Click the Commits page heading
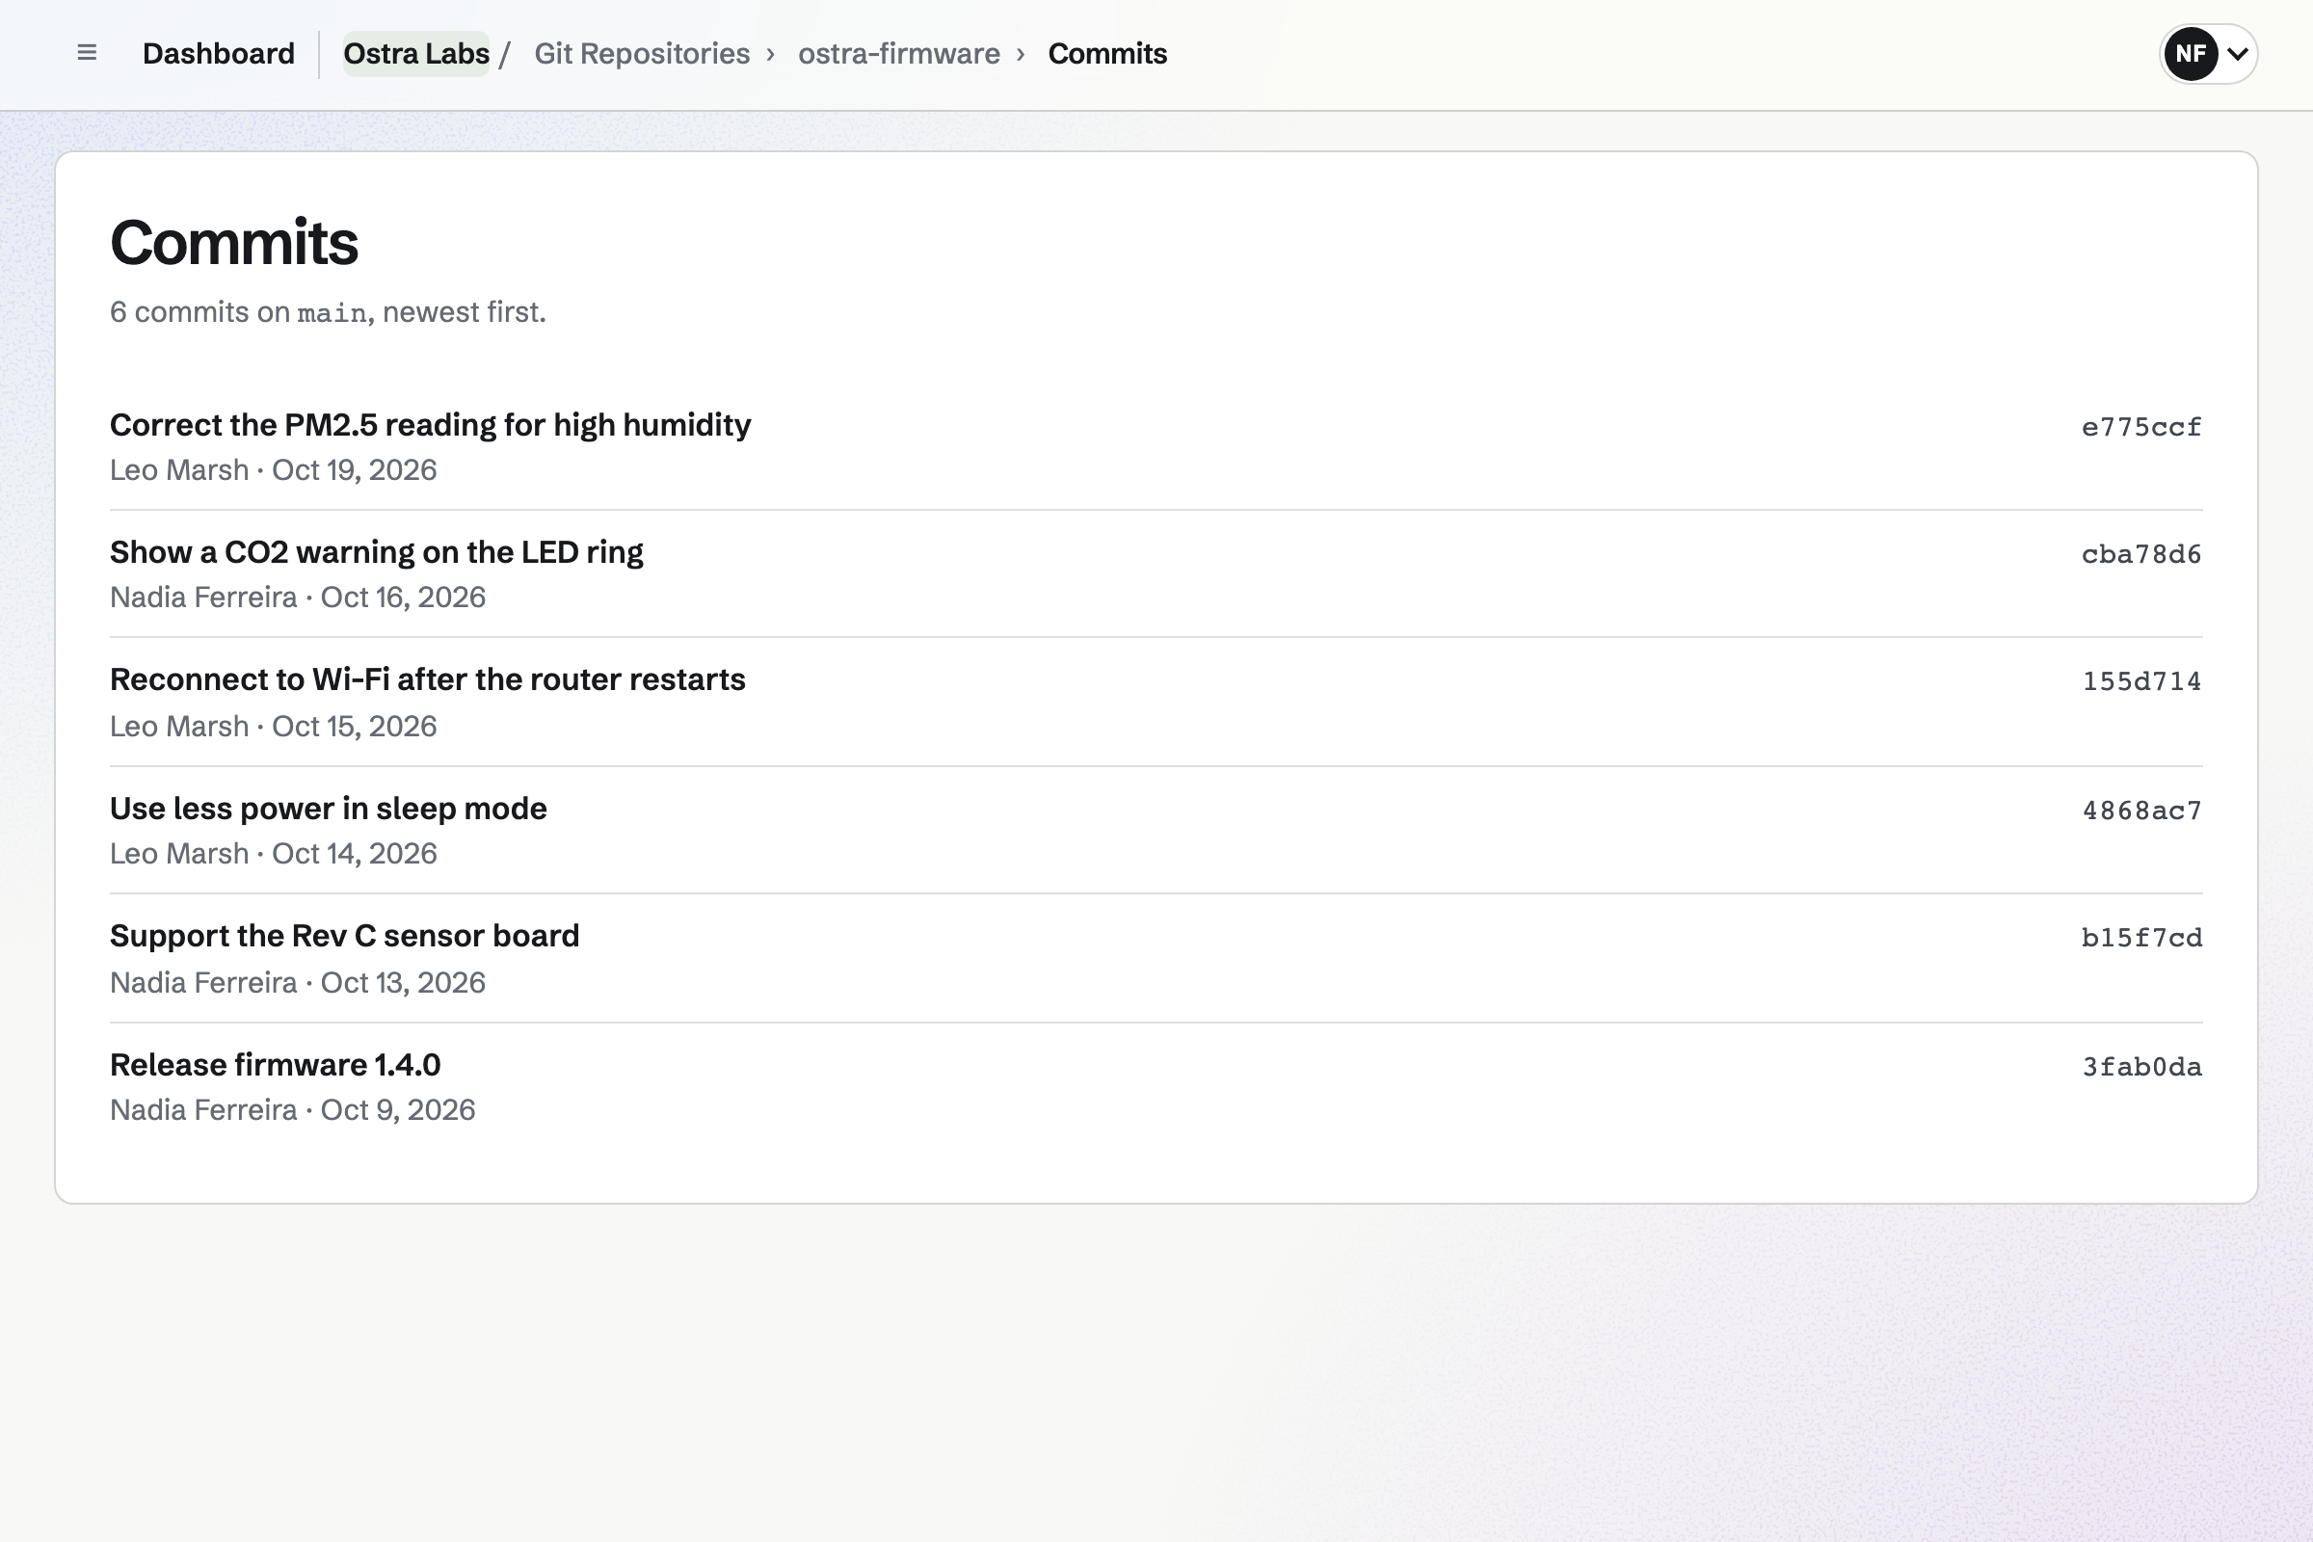This screenshot has width=2313, height=1542. point(234,242)
